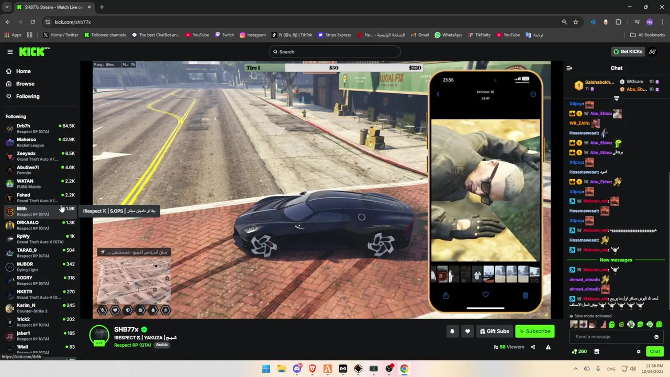The image size is (670, 377).
Task: Select the first quick emote in chat
Action: pyautogui.click(x=574, y=325)
